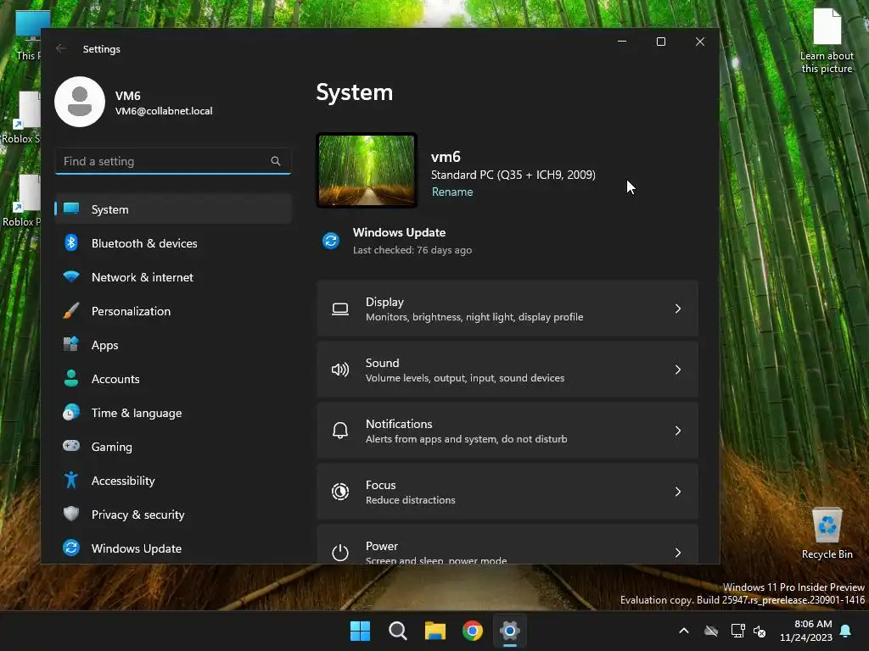Image resolution: width=869 pixels, height=651 pixels.
Task: Launch Google Chrome from taskbar
Action: click(473, 631)
